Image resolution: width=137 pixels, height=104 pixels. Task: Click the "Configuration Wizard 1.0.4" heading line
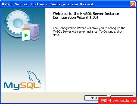75,18
